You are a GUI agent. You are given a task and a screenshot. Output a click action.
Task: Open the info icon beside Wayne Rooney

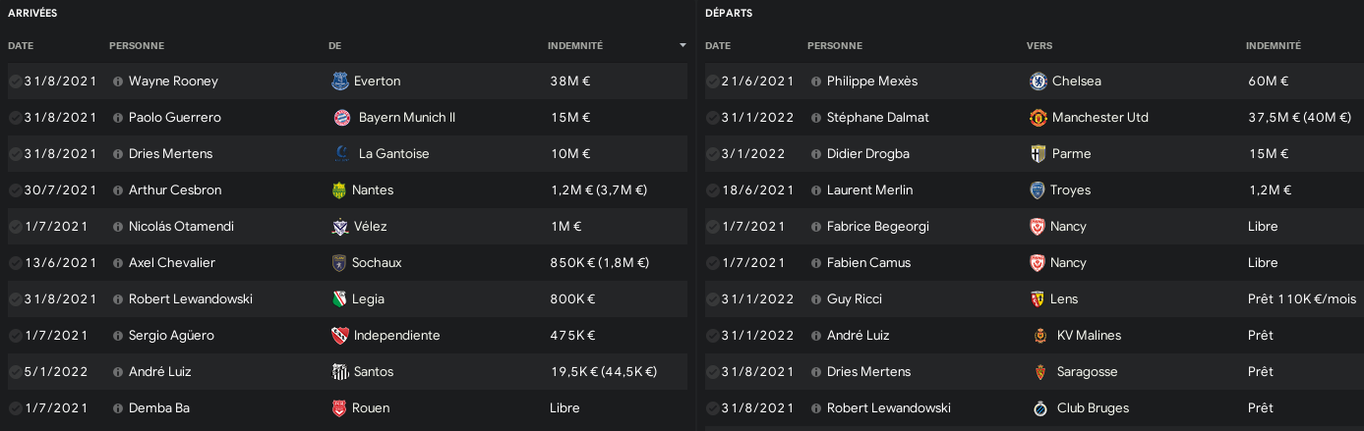118,81
